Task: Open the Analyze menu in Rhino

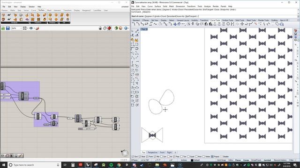Action: click(x=207, y=6)
